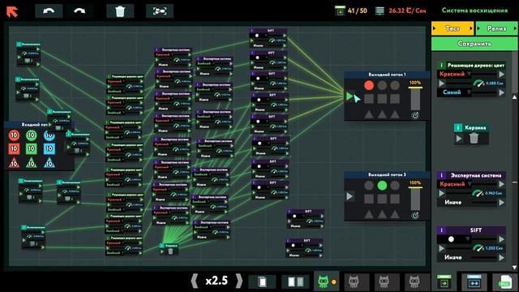Toggle green circle in Выходной поток 3
The width and height of the screenshot is (519, 292).
pyautogui.click(x=382, y=186)
